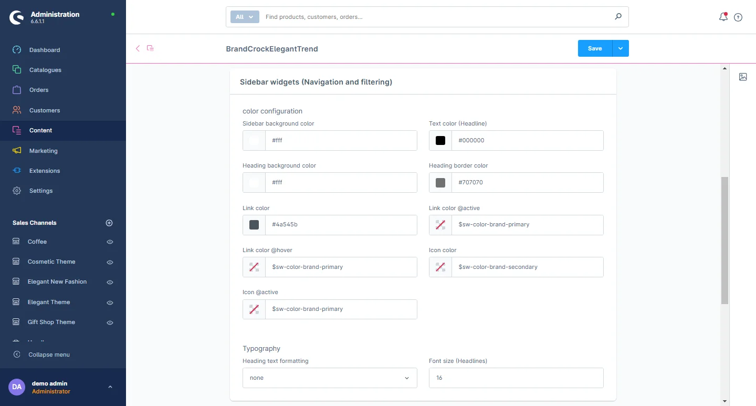Toggle eye icon for Coffee sales channel

tap(110, 242)
